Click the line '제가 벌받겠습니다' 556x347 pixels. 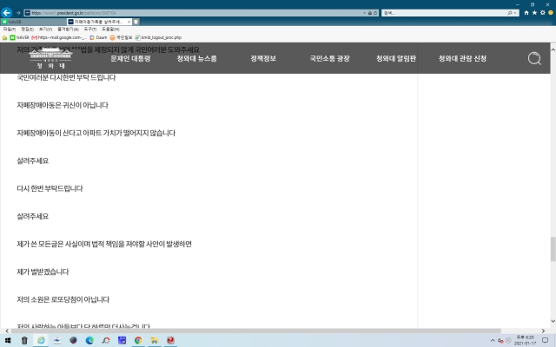[x=43, y=272]
